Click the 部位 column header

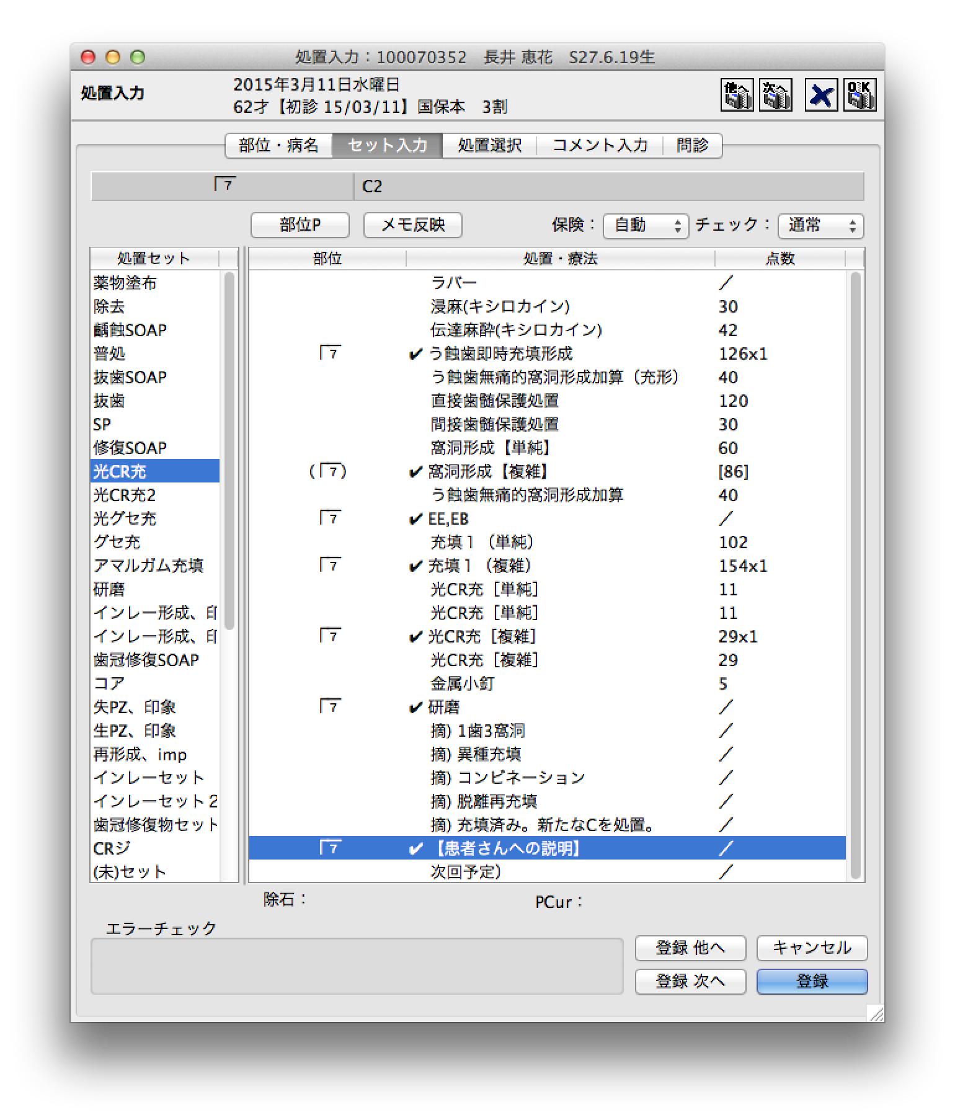click(x=327, y=259)
